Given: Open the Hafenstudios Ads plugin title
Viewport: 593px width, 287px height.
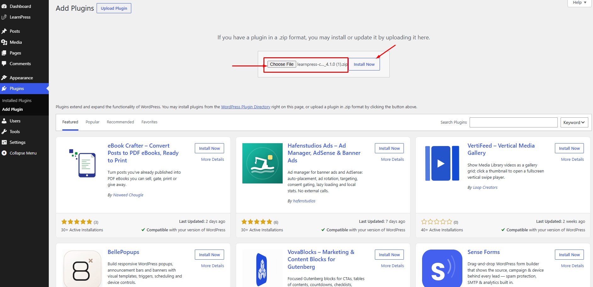Looking at the screenshot, I should coord(324,153).
